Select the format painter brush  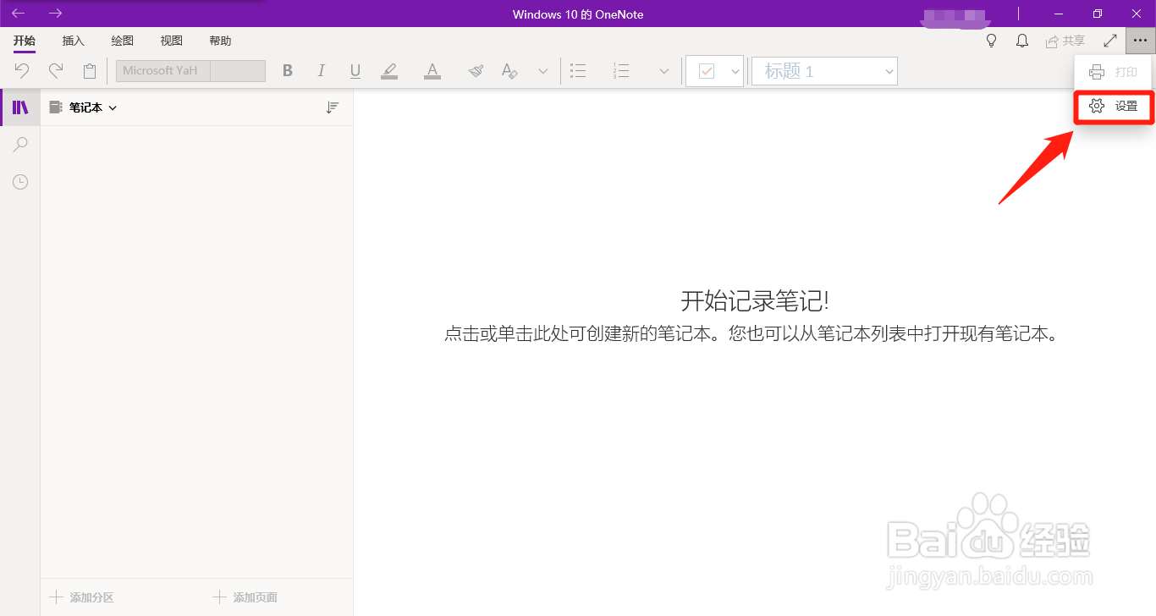(x=476, y=71)
